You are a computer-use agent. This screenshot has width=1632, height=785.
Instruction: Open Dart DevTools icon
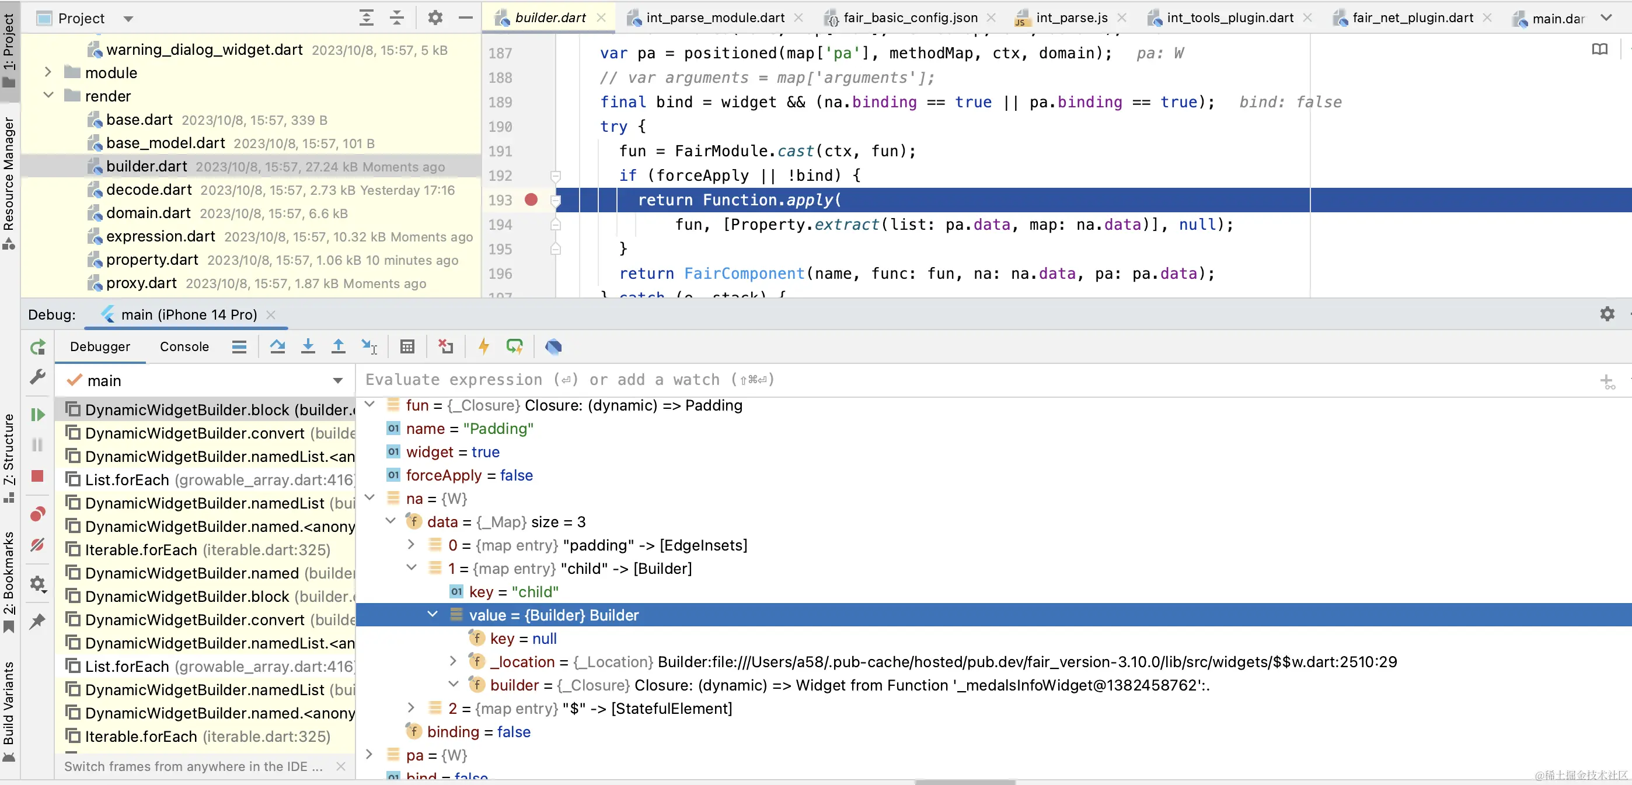pos(553,346)
